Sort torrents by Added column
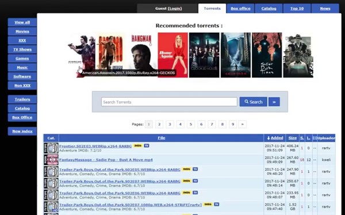 coord(275,138)
